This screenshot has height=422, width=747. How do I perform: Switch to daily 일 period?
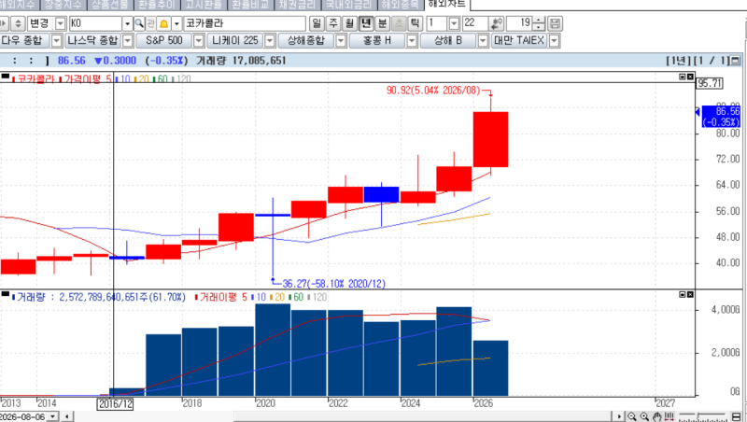pos(317,23)
